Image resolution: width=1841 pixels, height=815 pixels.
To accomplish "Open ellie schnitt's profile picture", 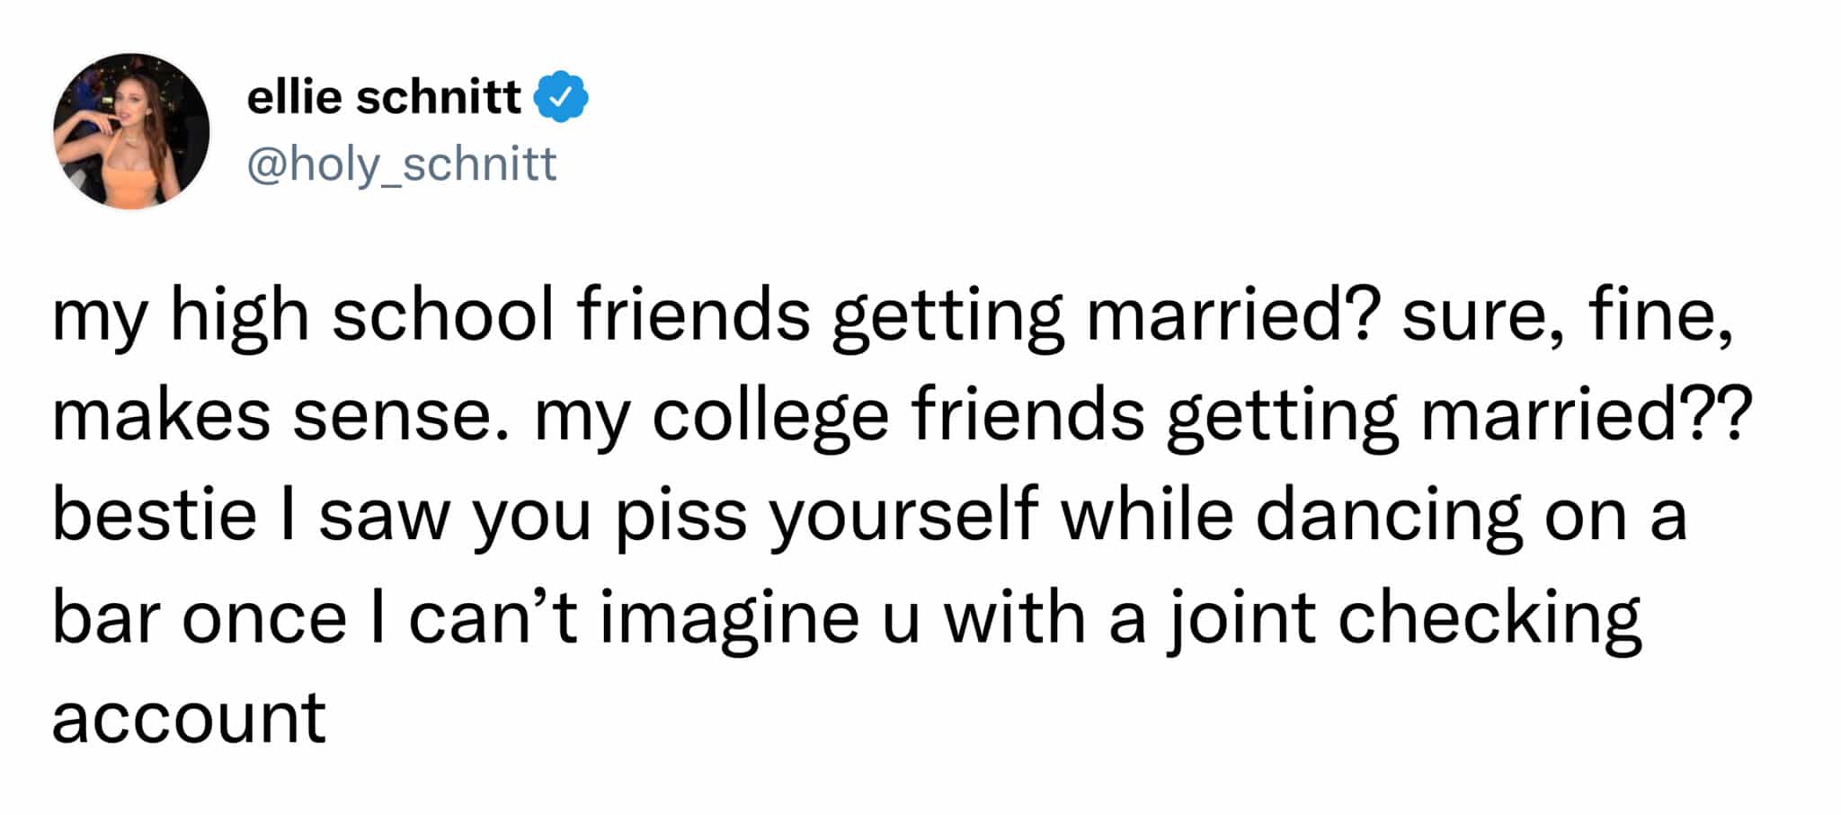I will (x=131, y=131).
